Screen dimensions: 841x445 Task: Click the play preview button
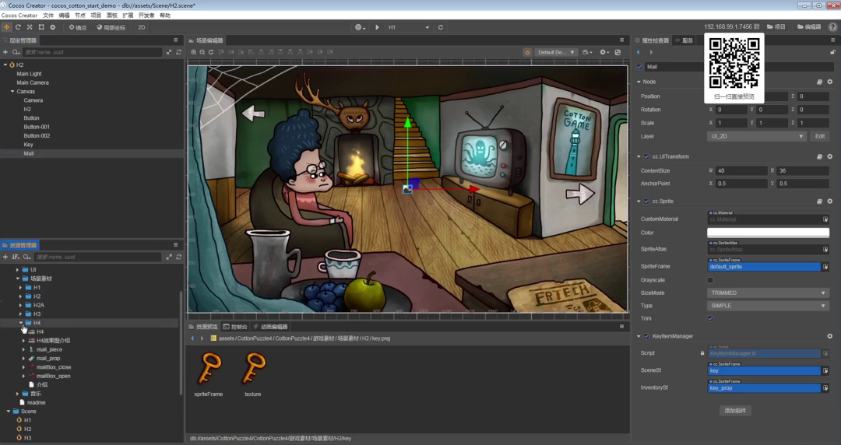pyautogui.click(x=377, y=27)
